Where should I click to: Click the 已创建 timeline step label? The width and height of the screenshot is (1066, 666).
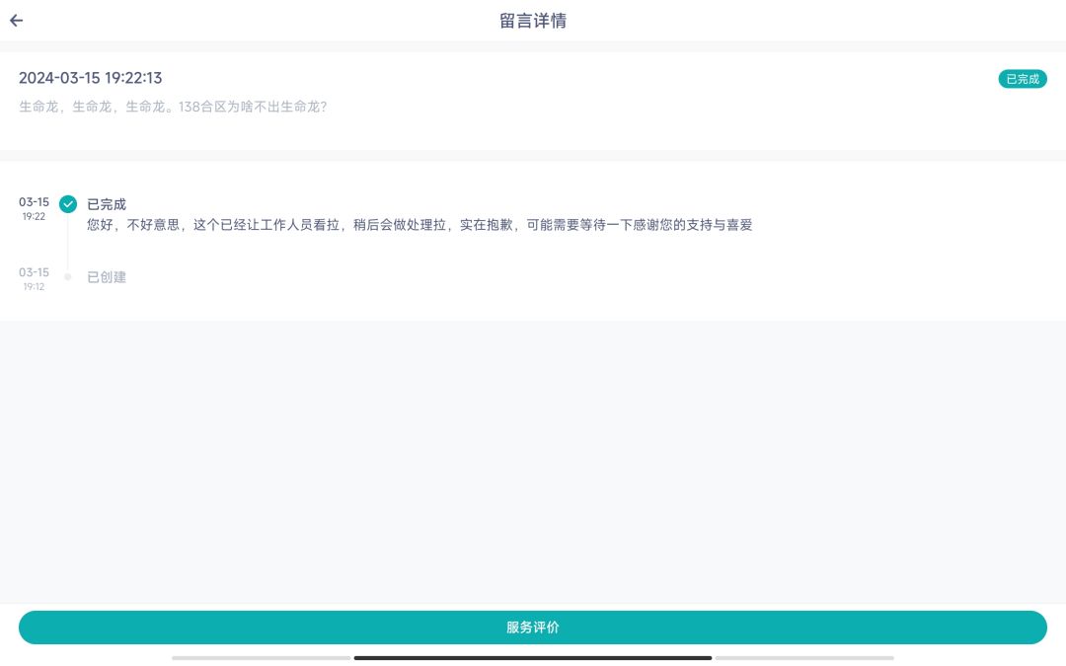pos(107,277)
